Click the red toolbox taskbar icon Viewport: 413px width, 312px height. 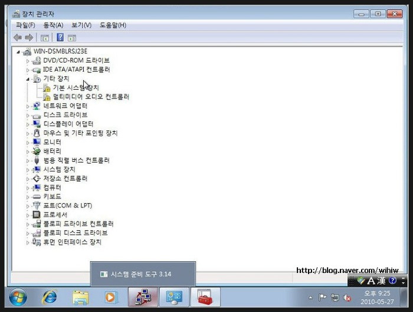click(x=205, y=297)
